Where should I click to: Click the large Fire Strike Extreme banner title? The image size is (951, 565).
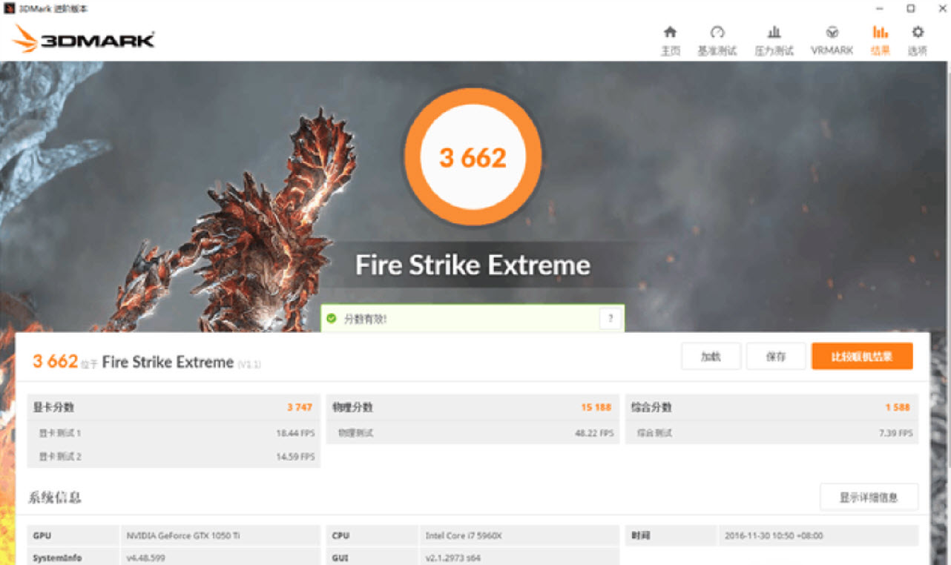473,265
